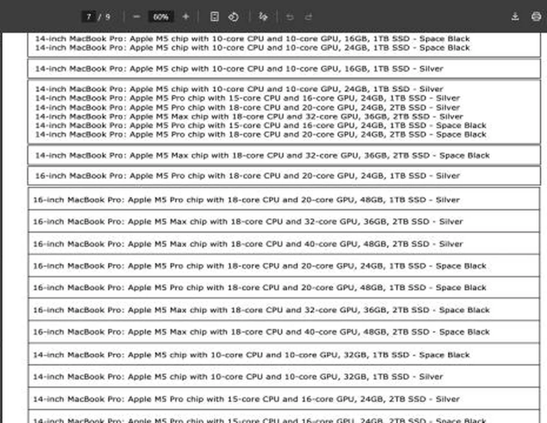
Task: Select row 16-inch M5 Max 36GB Space Black
Action: [x=284, y=310]
